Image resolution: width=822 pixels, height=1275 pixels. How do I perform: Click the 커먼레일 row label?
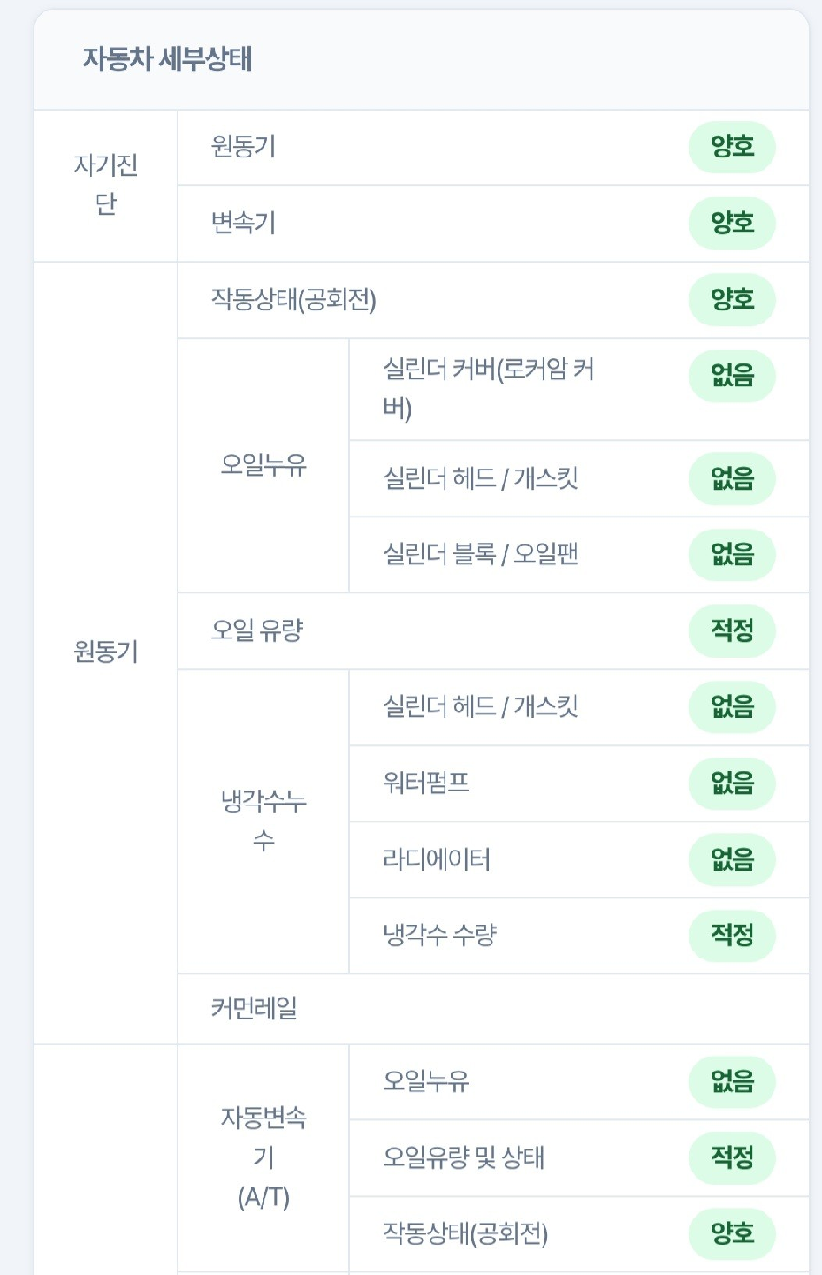[x=255, y=1008]
